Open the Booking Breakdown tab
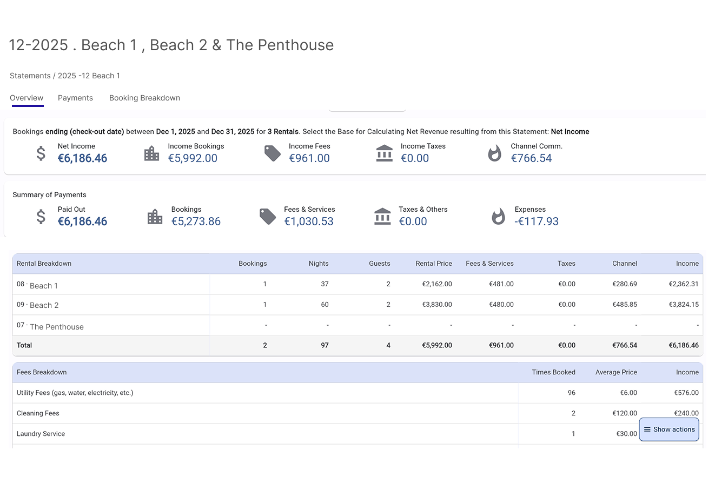The image size is (715, 484). point(144,98)
